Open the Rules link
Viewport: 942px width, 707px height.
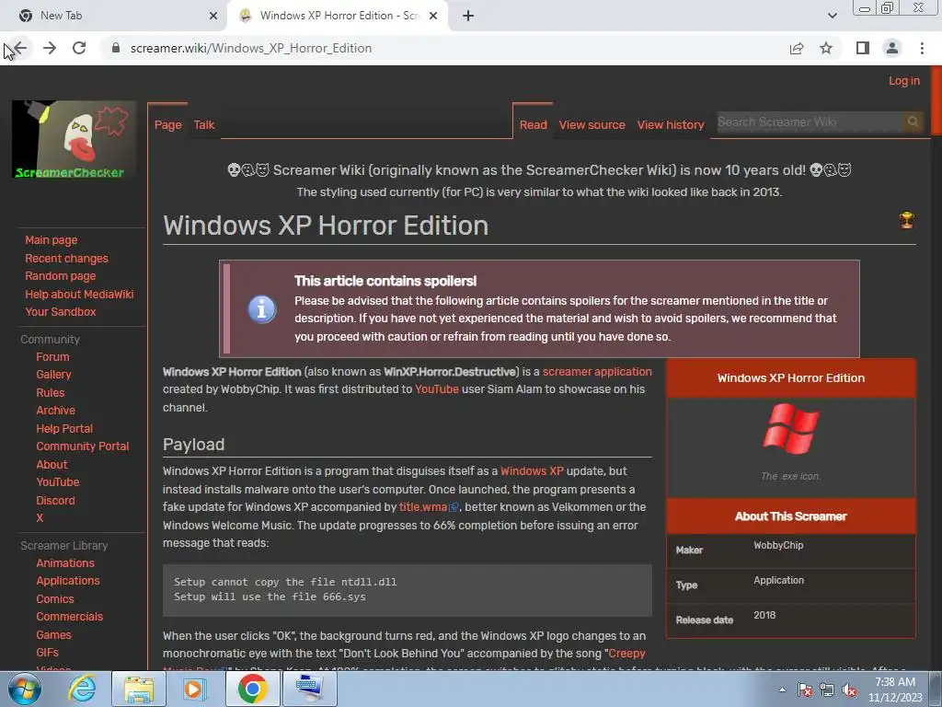click(x=50, y=392)
